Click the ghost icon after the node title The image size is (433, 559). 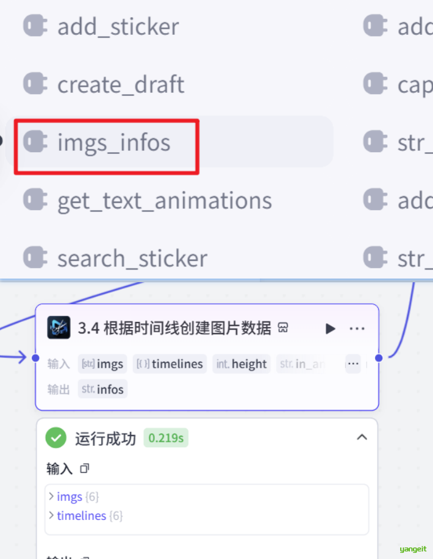click(x=282, y=327)
